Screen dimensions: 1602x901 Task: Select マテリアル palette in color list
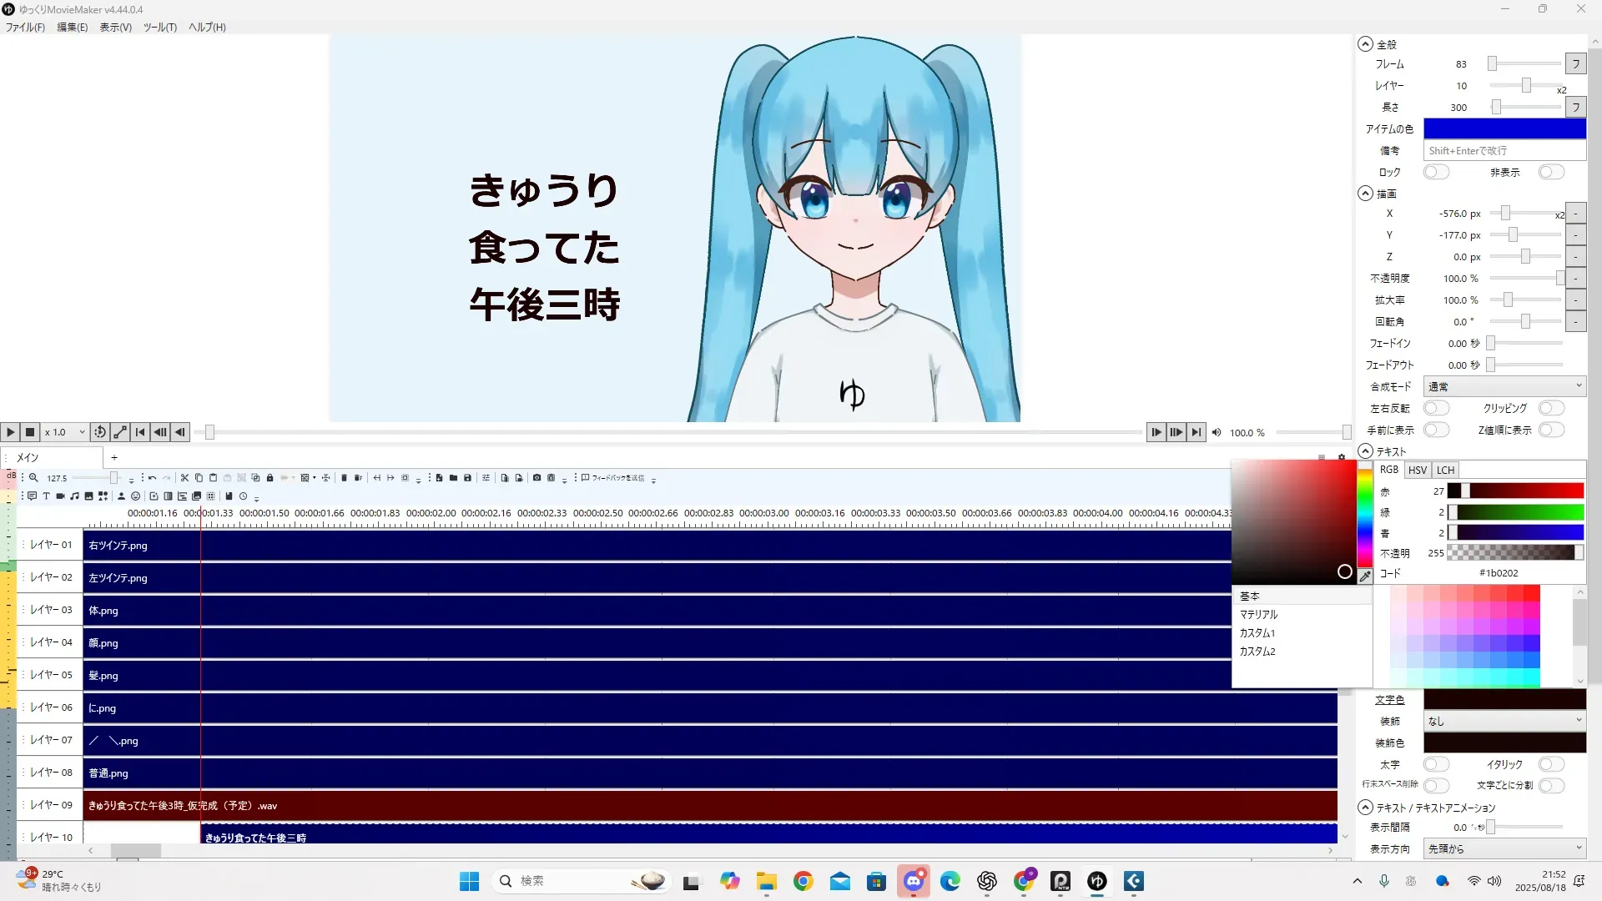click(1258, 615)
